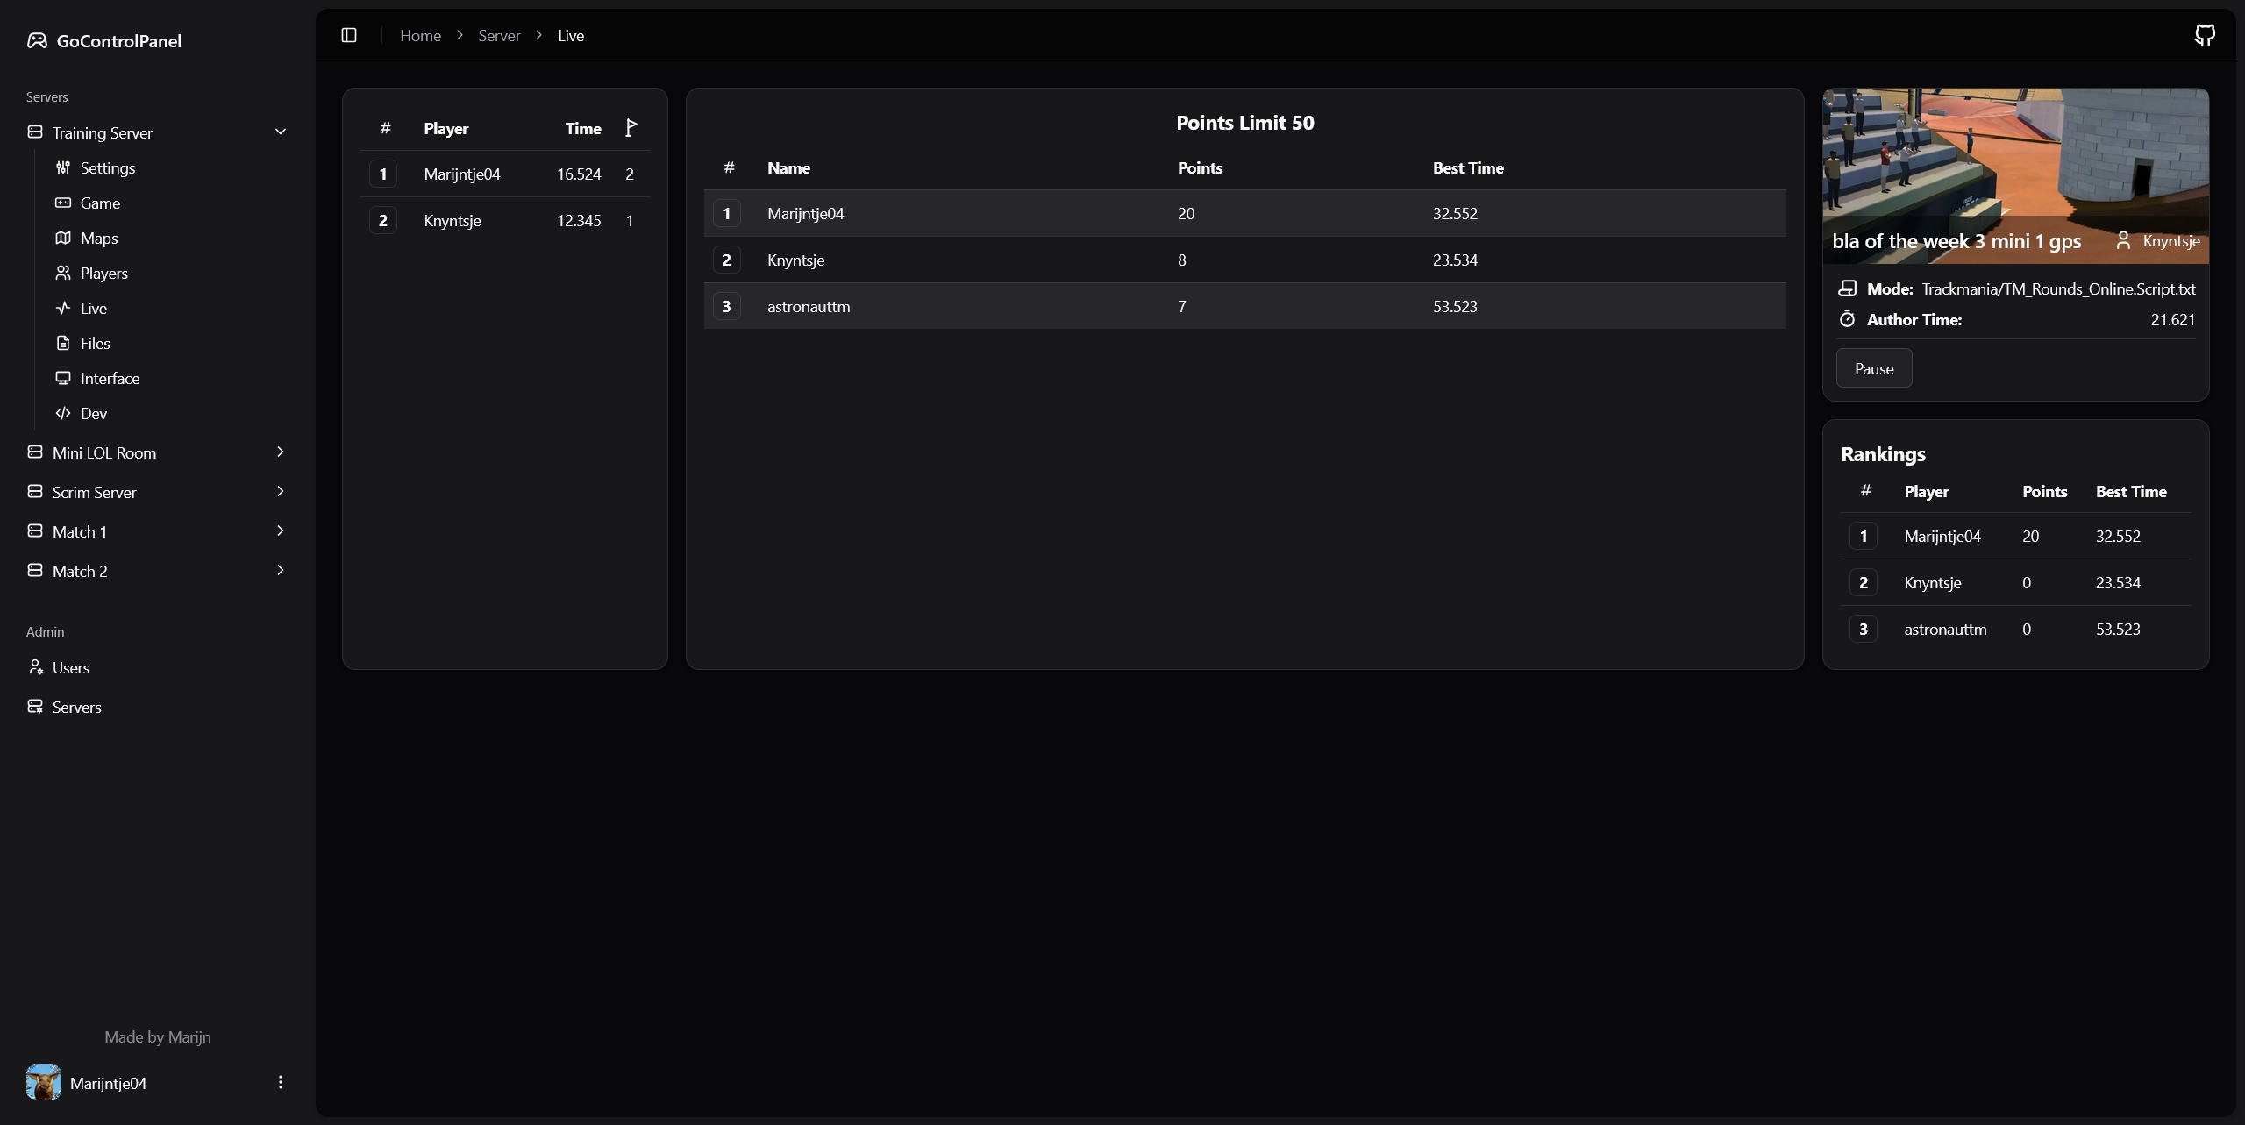Click the Mode script icon
The width and height of the screenshot is (2245, 1125).
1848,288
